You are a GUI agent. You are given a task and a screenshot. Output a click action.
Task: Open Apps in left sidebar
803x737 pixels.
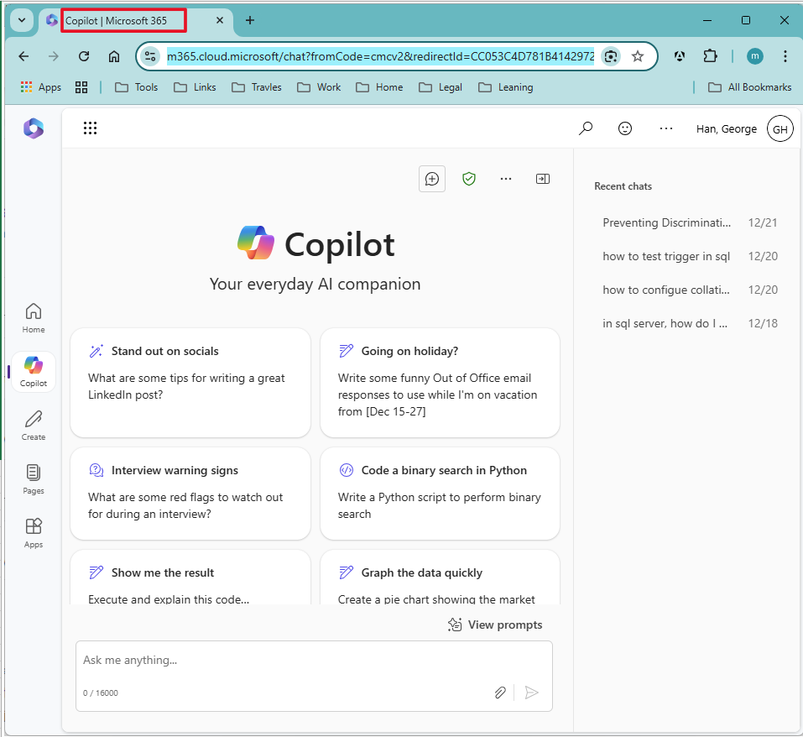coord(34,533)
